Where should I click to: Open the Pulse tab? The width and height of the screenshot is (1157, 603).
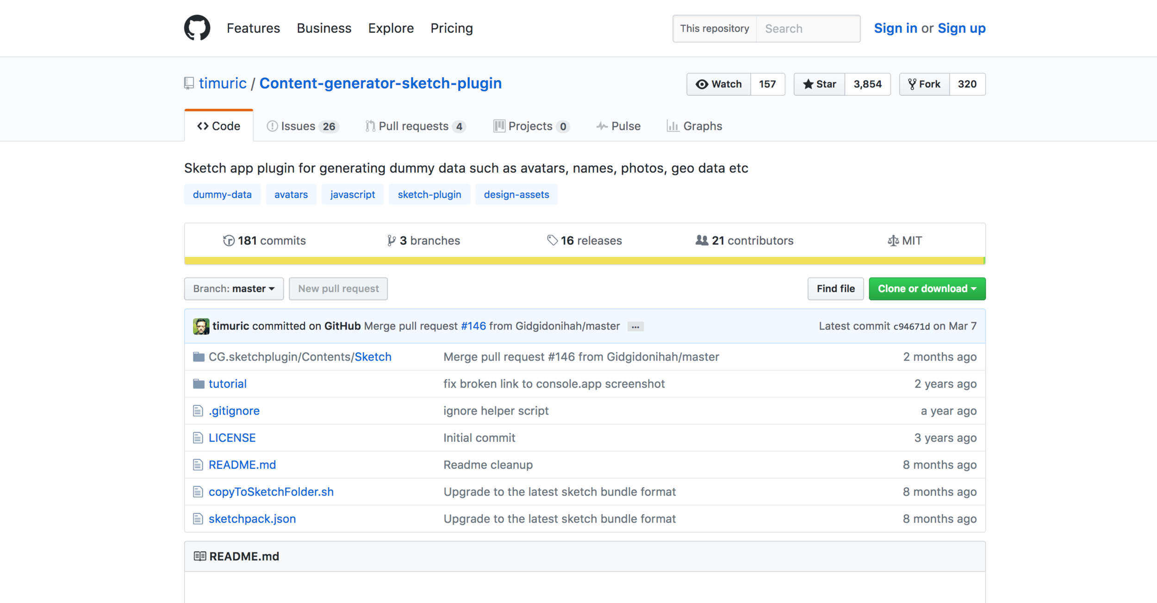pyautogui.click(x=618, y=126)
